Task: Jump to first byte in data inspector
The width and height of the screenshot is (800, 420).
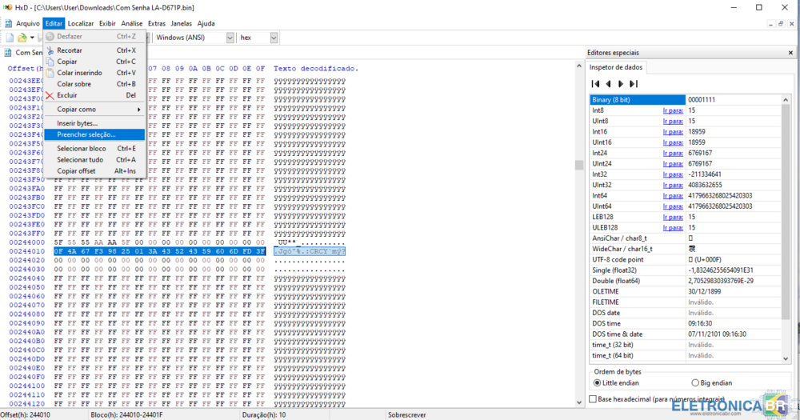Action: (x=595, y=84)
